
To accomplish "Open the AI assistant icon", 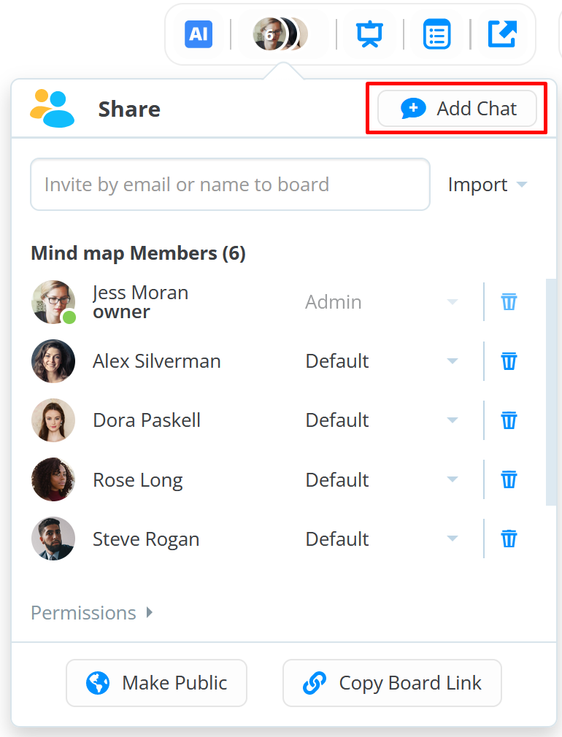I will pyautogui.click(x=199, y=34).
